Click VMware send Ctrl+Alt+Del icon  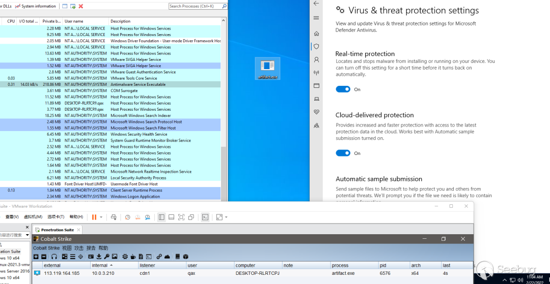(x=114, y=217)
